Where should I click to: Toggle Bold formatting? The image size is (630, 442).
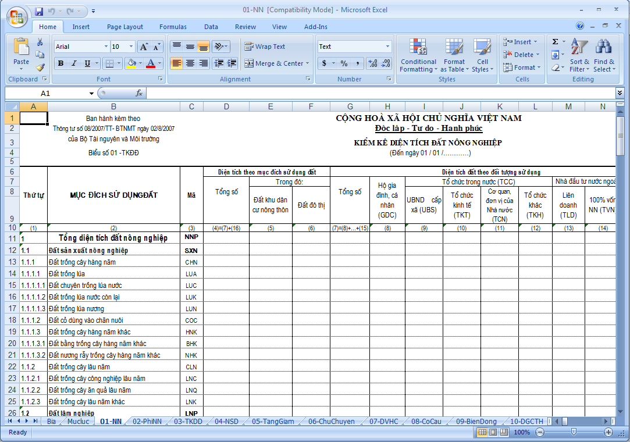pyautogui.click(x=60, y=63)
